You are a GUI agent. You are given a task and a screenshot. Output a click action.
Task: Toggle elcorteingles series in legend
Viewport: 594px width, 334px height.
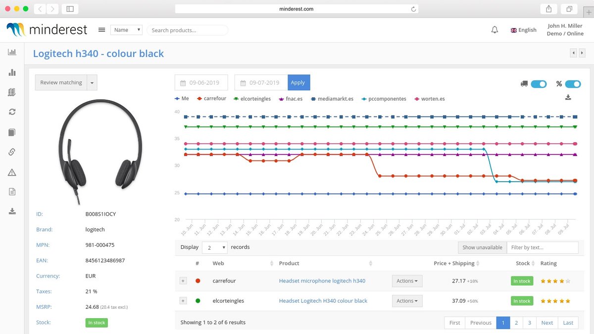[252, 99]
